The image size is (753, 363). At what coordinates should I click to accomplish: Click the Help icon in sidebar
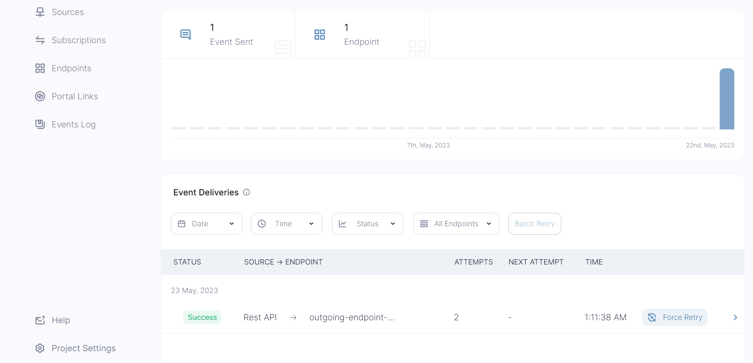click(x=40, y=320)
